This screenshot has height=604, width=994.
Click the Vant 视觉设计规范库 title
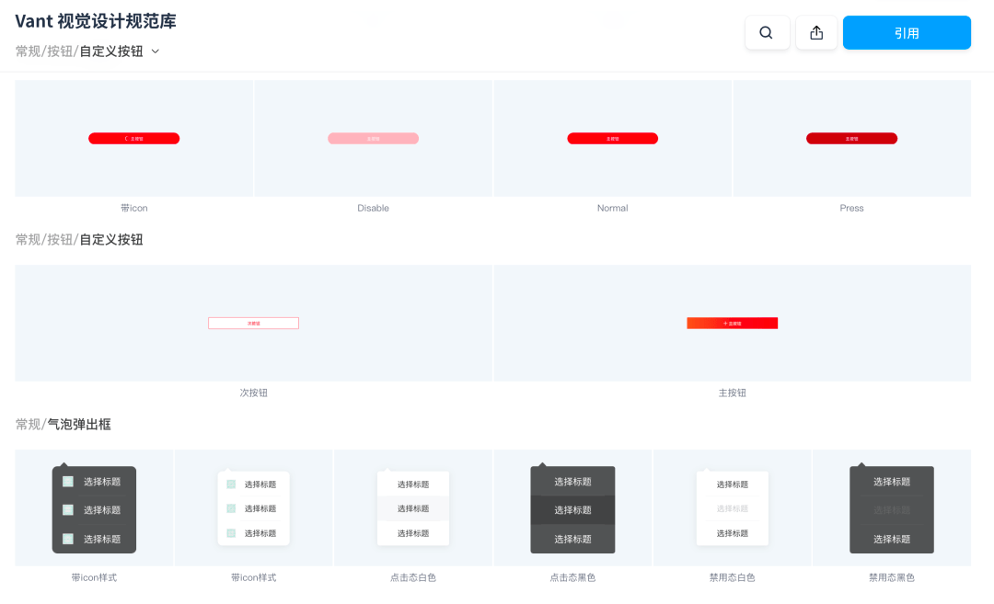pos(96,21)
